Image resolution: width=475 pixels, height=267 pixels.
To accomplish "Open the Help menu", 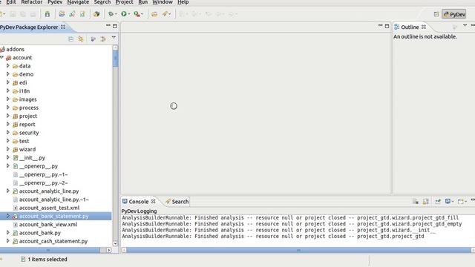I will (x=183, y=2).
